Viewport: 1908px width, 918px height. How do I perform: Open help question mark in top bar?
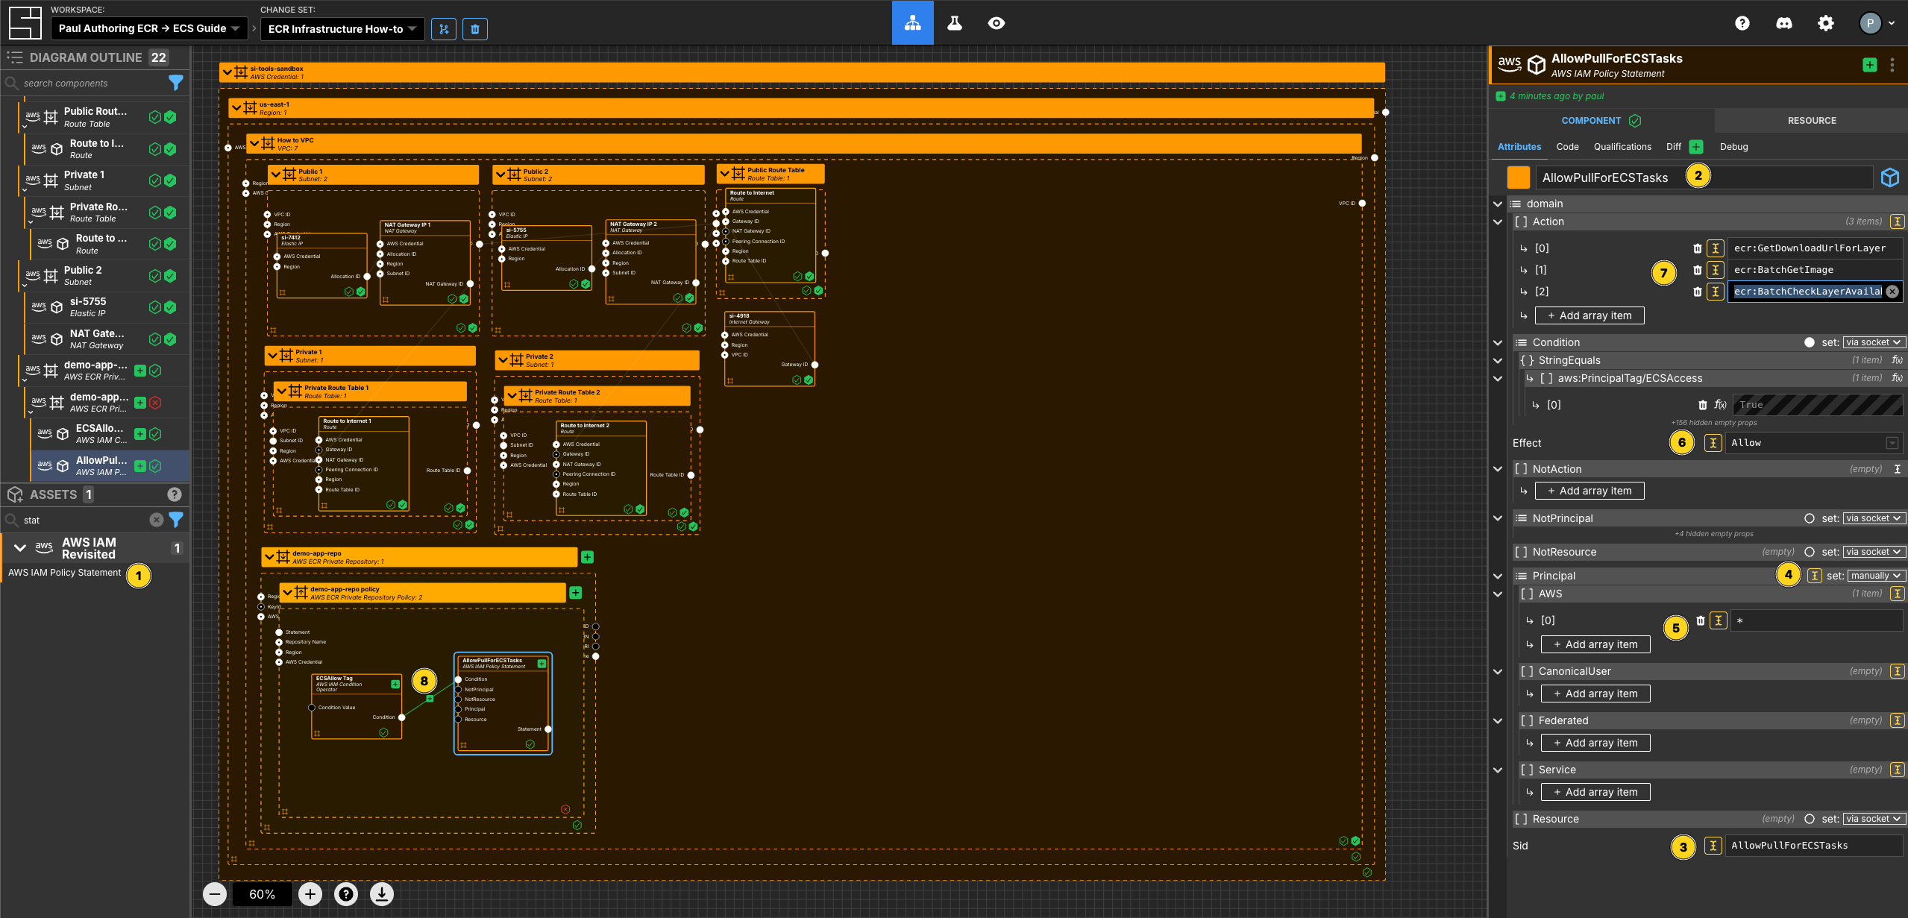[x=1742, y=23]
